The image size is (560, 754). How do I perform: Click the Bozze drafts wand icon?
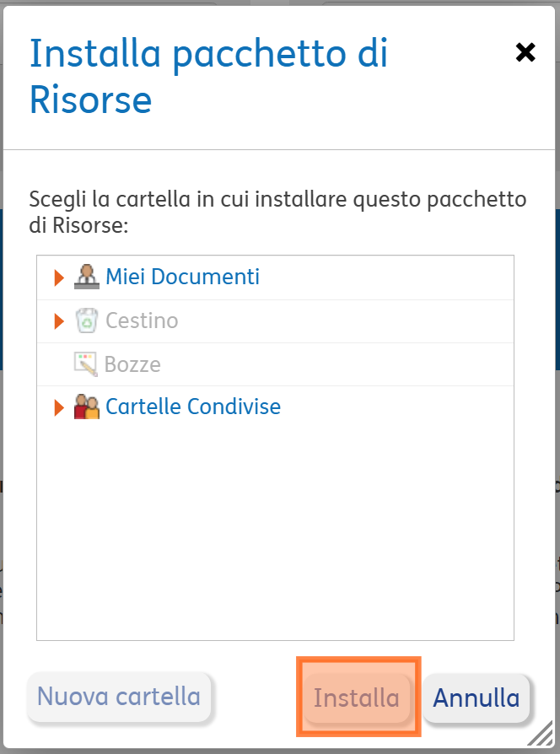tap(87, 364)
